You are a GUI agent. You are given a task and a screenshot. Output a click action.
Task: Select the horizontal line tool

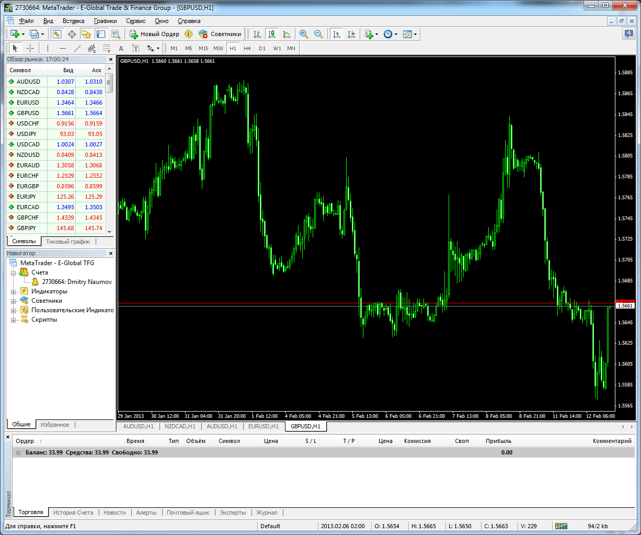point(62,48)
